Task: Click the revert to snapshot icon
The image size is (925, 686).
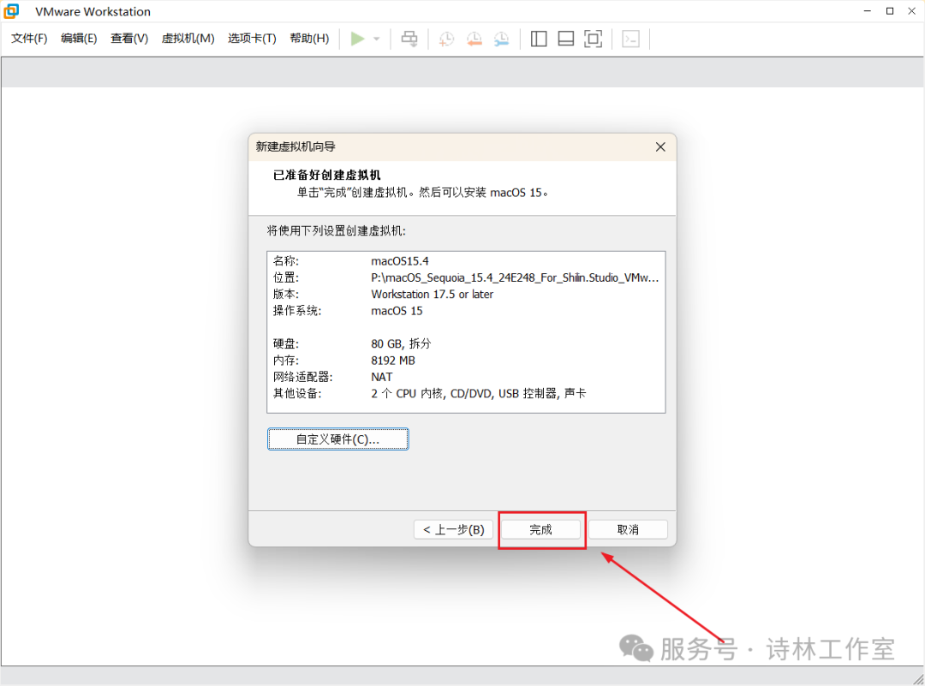Action: [474, 39]
